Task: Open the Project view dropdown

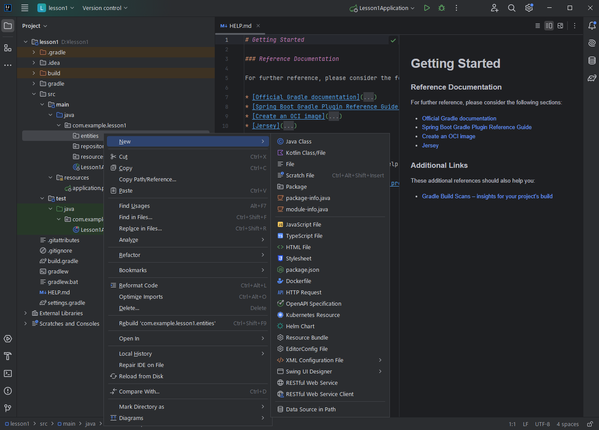Action: (35, 26)
